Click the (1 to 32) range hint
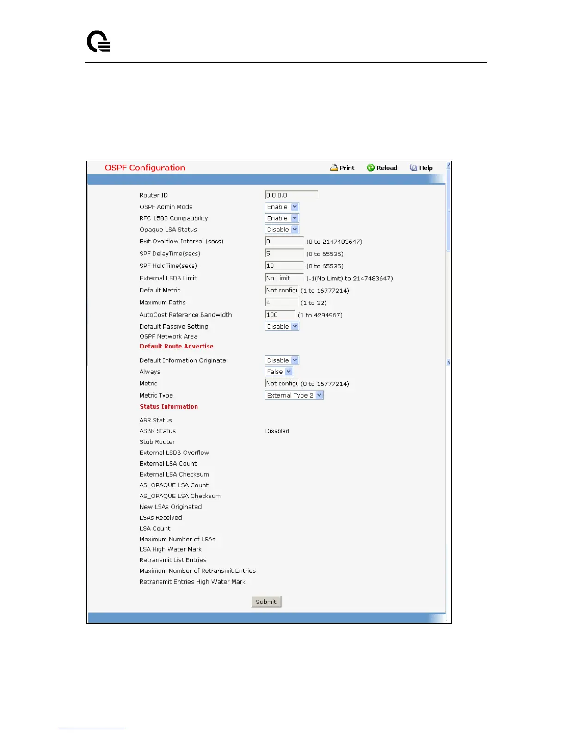The width and height of the screenshot is (566, 733). [x=314, y=303]
